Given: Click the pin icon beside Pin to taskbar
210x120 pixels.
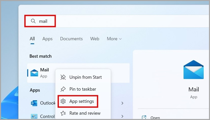Looking at the screenshot, I should [x=63, y=89].
